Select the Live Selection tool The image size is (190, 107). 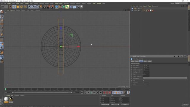tap(11, 7)
